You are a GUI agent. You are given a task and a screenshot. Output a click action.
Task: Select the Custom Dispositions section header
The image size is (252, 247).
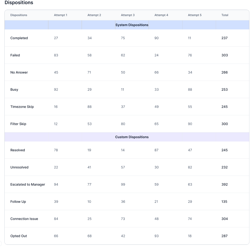pyautogui.click(x=132, y=137)
